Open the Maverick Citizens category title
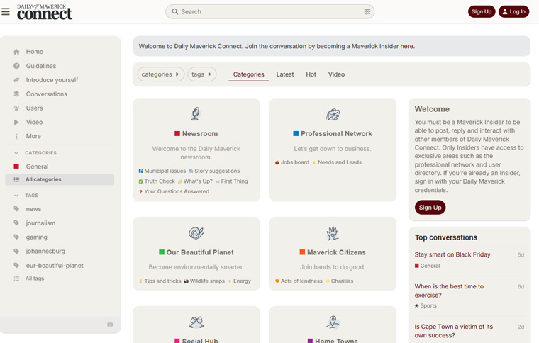 pos(336,252)
